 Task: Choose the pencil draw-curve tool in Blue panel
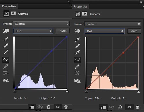pyautogui.click(x=6, y=67)
